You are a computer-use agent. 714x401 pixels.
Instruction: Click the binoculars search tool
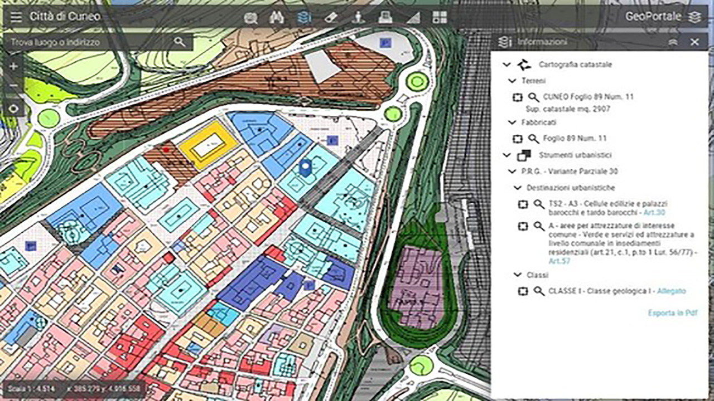click(x=277, y=17)
